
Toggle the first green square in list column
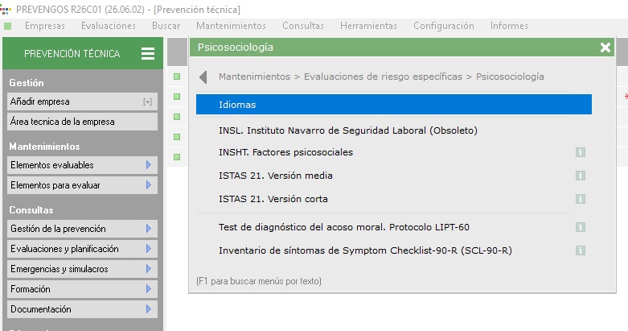[177, 77]
